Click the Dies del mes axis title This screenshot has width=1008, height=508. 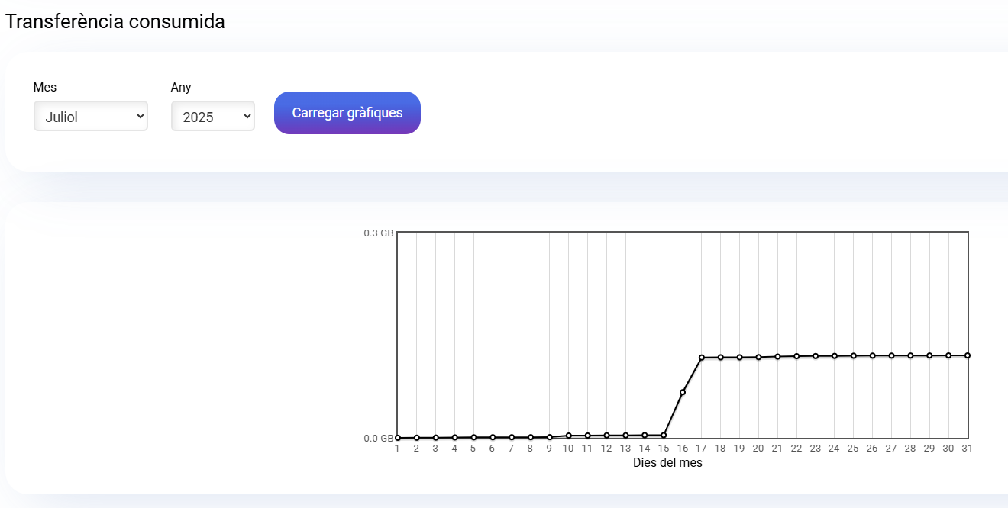[x=667, y=463]
